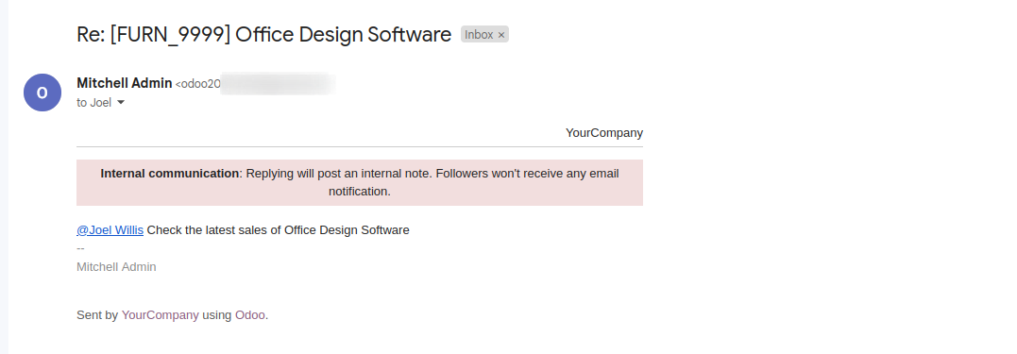Click the grey Mitchell Admin signature
This screenshot has width=1017, height=354.
pyautogui.click(x=116, y=267)
